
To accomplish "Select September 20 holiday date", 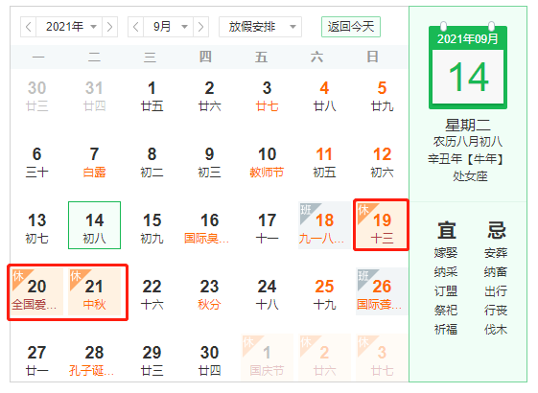I will click(x=36, y=291).
